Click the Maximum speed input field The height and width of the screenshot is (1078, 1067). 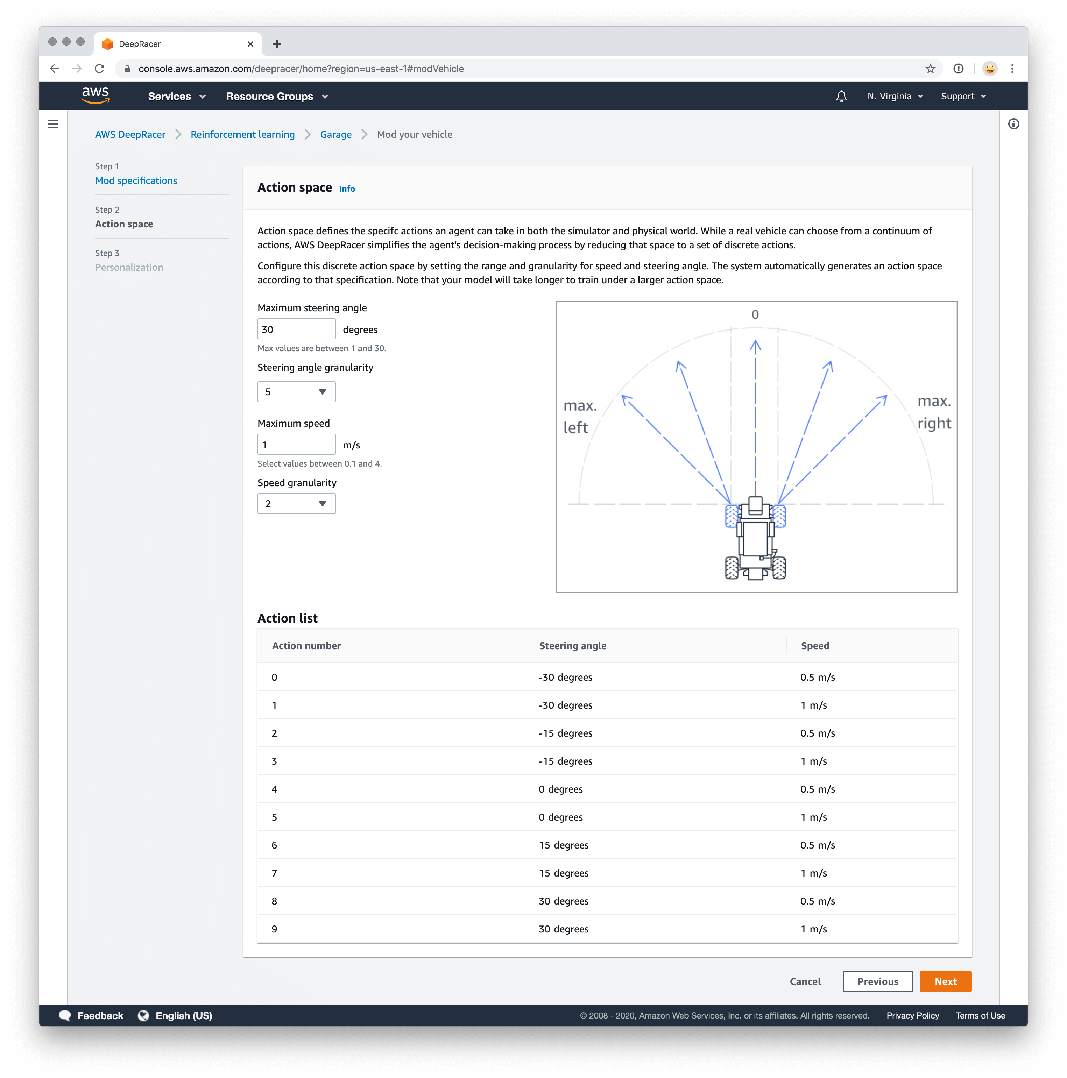click(296, 445)
